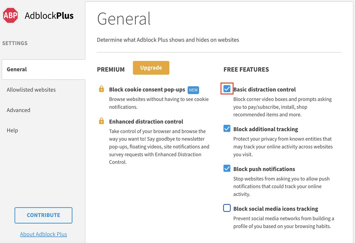Click the Block cookie consent pop-ups title

pyautogui.click(x=147, y=90)
